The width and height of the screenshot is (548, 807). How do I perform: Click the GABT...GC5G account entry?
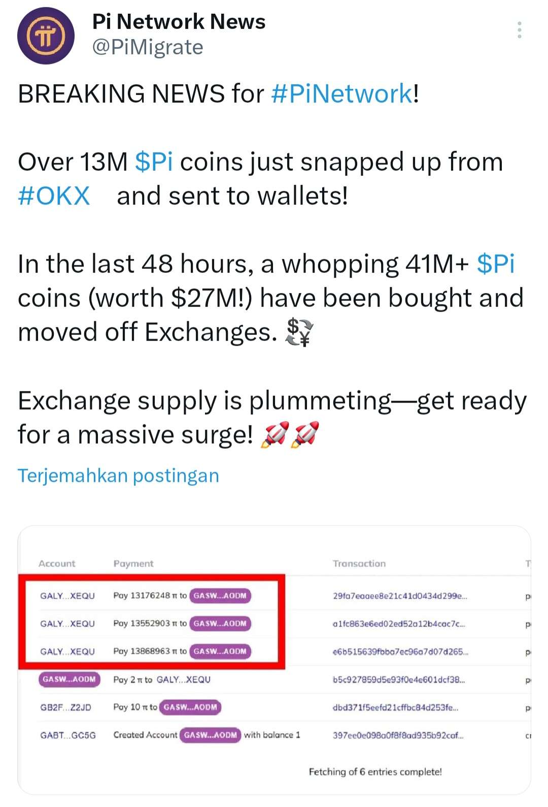click(x=68, y=735)
